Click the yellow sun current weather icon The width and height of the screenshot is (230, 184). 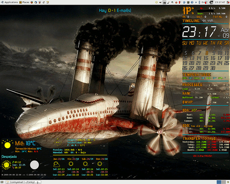[x=7, y=144]
